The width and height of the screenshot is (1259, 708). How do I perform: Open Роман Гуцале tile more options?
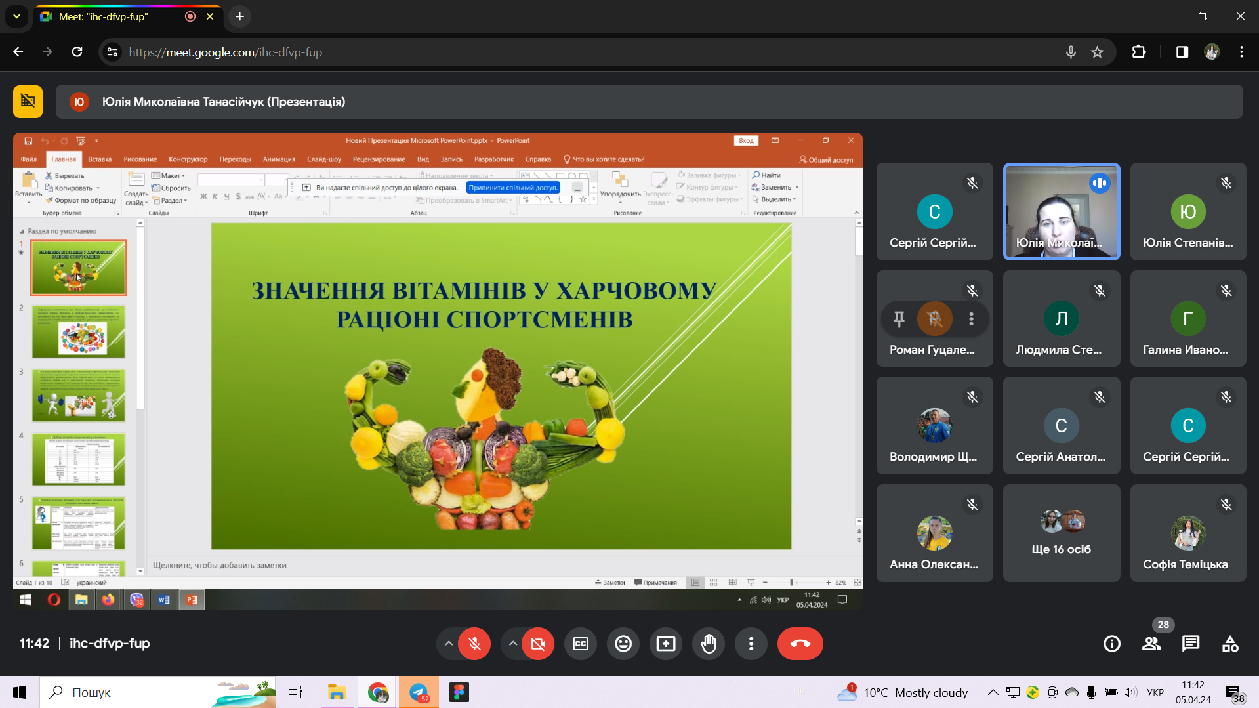pyautogui.click(x=971, y=319)
